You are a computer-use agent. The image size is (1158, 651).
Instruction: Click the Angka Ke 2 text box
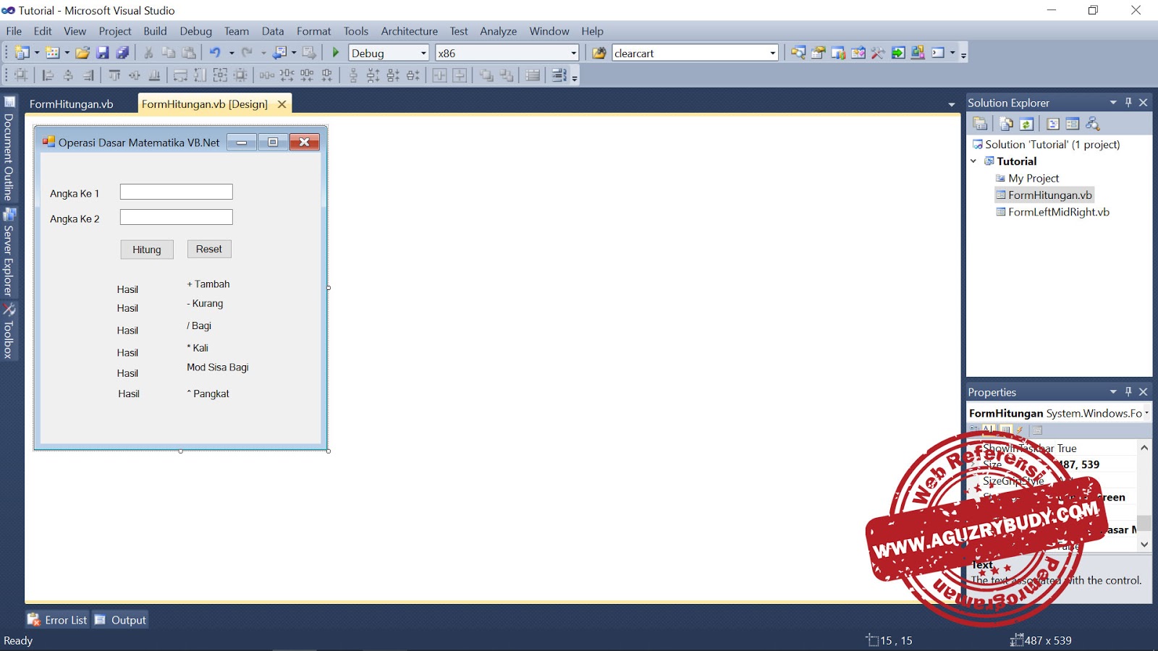tap(177, 217)
